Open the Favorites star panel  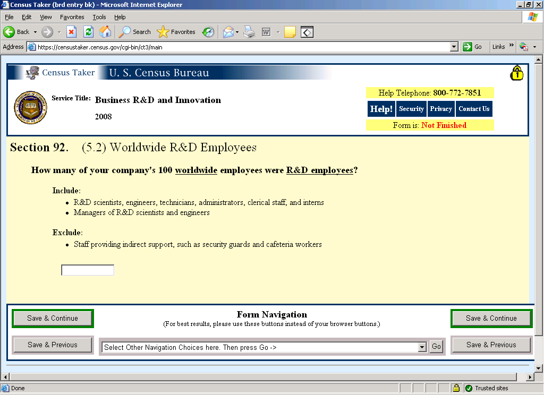coord(163,32)
